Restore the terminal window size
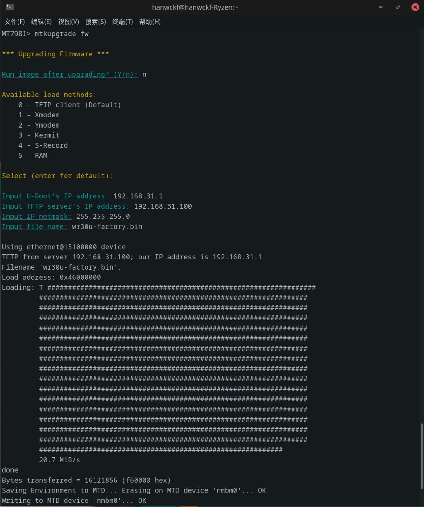 click(398, 7)
